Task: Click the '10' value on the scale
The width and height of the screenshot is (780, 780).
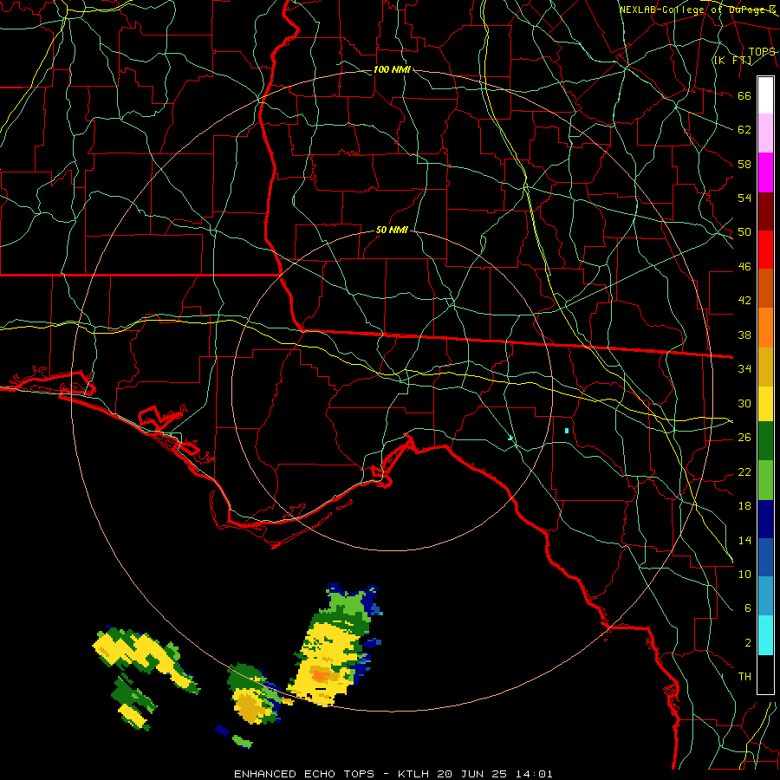Action: click(x=744, y=574)
